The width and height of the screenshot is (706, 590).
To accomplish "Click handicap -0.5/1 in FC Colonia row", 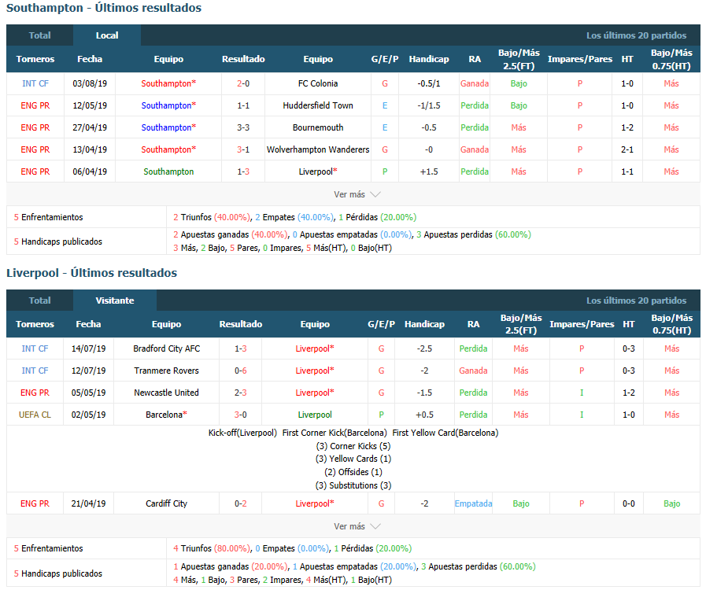I will pyautogui.click(x=429, y=83).
